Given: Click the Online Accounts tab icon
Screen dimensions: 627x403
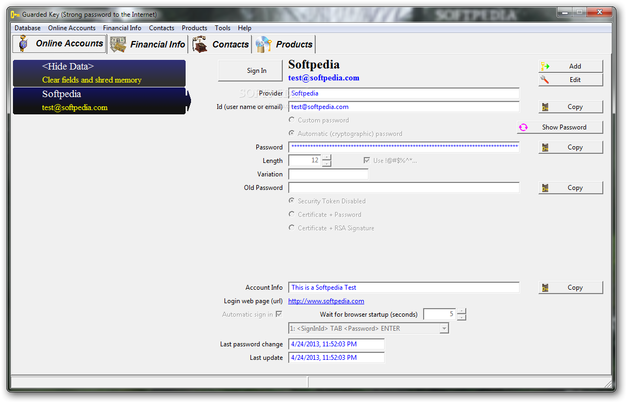Looking at the screenshot, I should (x=23, y=44).
